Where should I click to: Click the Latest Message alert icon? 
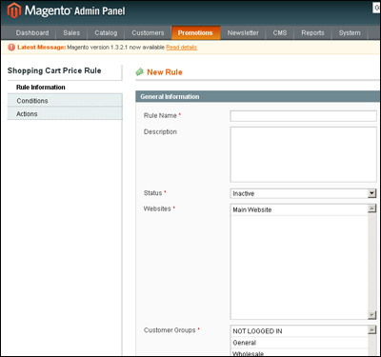(x=11, y=48)
